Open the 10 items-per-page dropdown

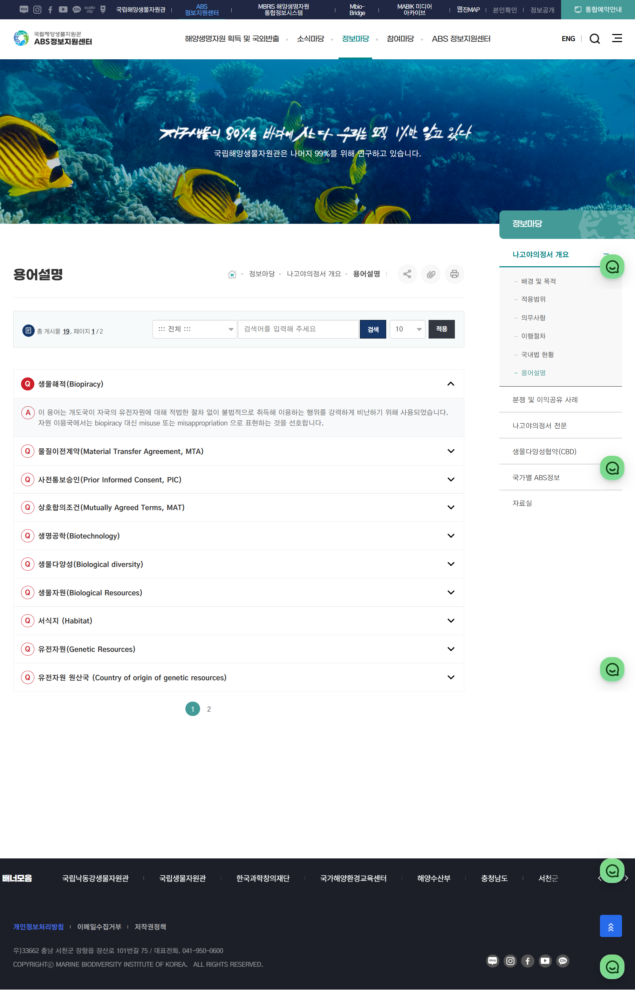(x=407, y=329)
